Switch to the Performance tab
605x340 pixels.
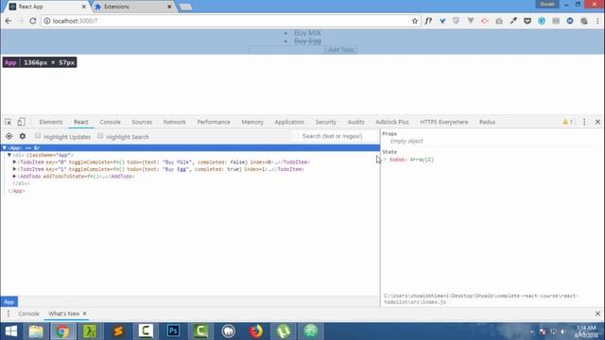click(214, 122)
